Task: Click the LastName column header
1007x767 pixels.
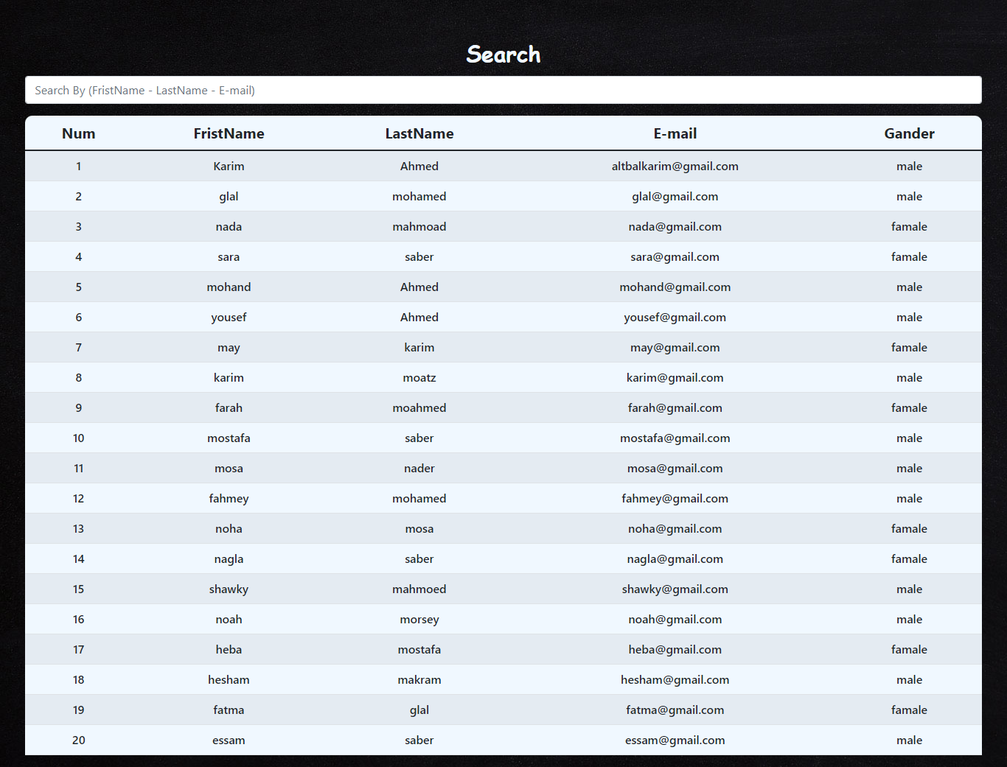Action: click(x=419, y=133)
